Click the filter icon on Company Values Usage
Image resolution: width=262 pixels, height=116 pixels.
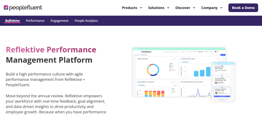[174, 59]
